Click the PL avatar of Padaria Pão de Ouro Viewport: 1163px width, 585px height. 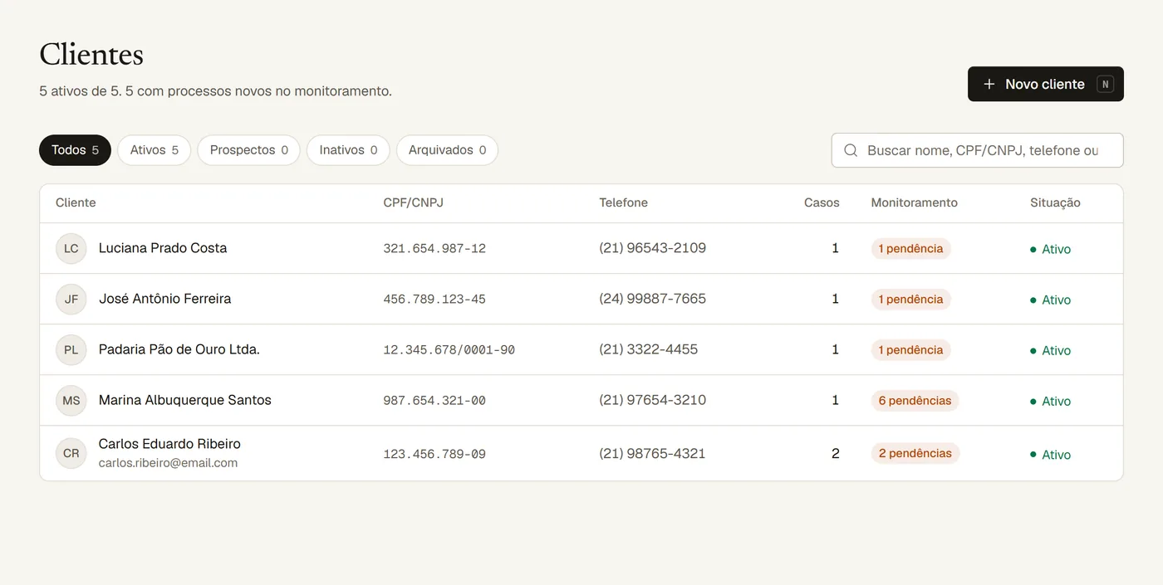pos(71,349)
